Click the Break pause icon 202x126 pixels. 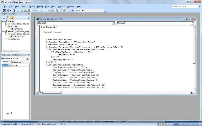pyautogui.click(x=45, y=11)
